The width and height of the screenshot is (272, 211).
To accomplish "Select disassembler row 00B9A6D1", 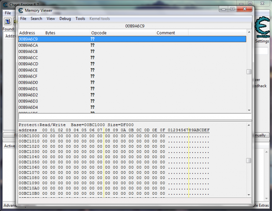I will tap(132, 89).
